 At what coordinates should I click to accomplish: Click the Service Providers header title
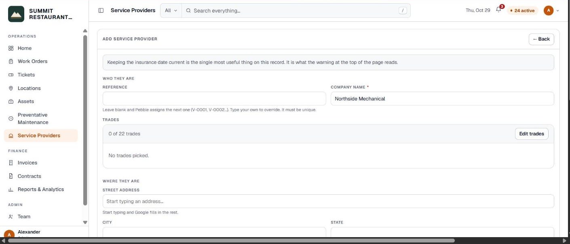click(133, 11)
